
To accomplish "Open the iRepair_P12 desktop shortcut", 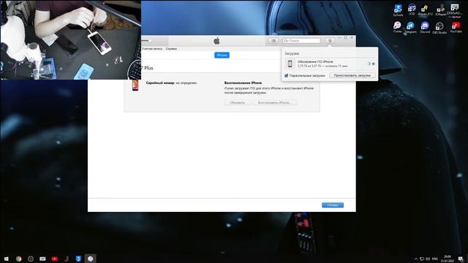I will (425, 10).
